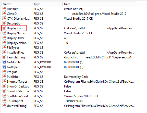Select the Thumbprint value name
Viewport: 147px width, 113px height.
[15, 101]
